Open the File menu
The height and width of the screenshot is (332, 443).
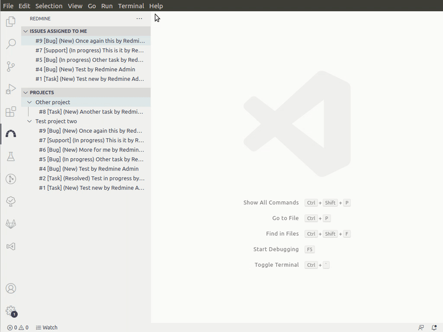(8, 6)
